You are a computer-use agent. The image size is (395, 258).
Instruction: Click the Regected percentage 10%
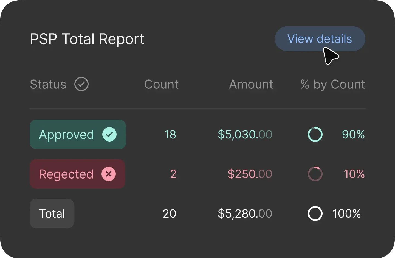point(354,174)
